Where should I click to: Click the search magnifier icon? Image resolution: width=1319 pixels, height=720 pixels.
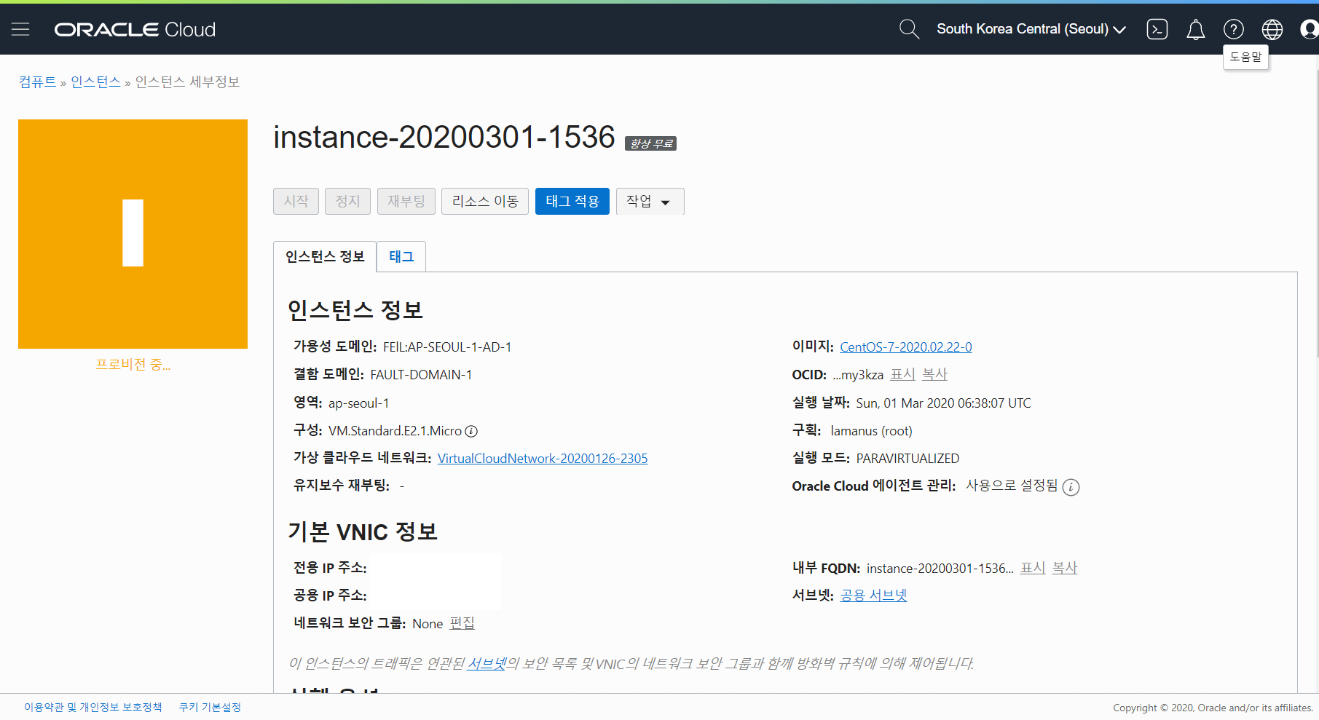pyautogui.click(x=909, y=29)
